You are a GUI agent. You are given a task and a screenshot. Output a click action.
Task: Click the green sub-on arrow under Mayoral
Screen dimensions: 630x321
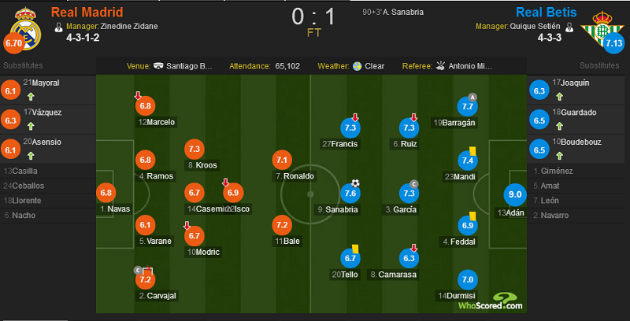click(31, 97)
